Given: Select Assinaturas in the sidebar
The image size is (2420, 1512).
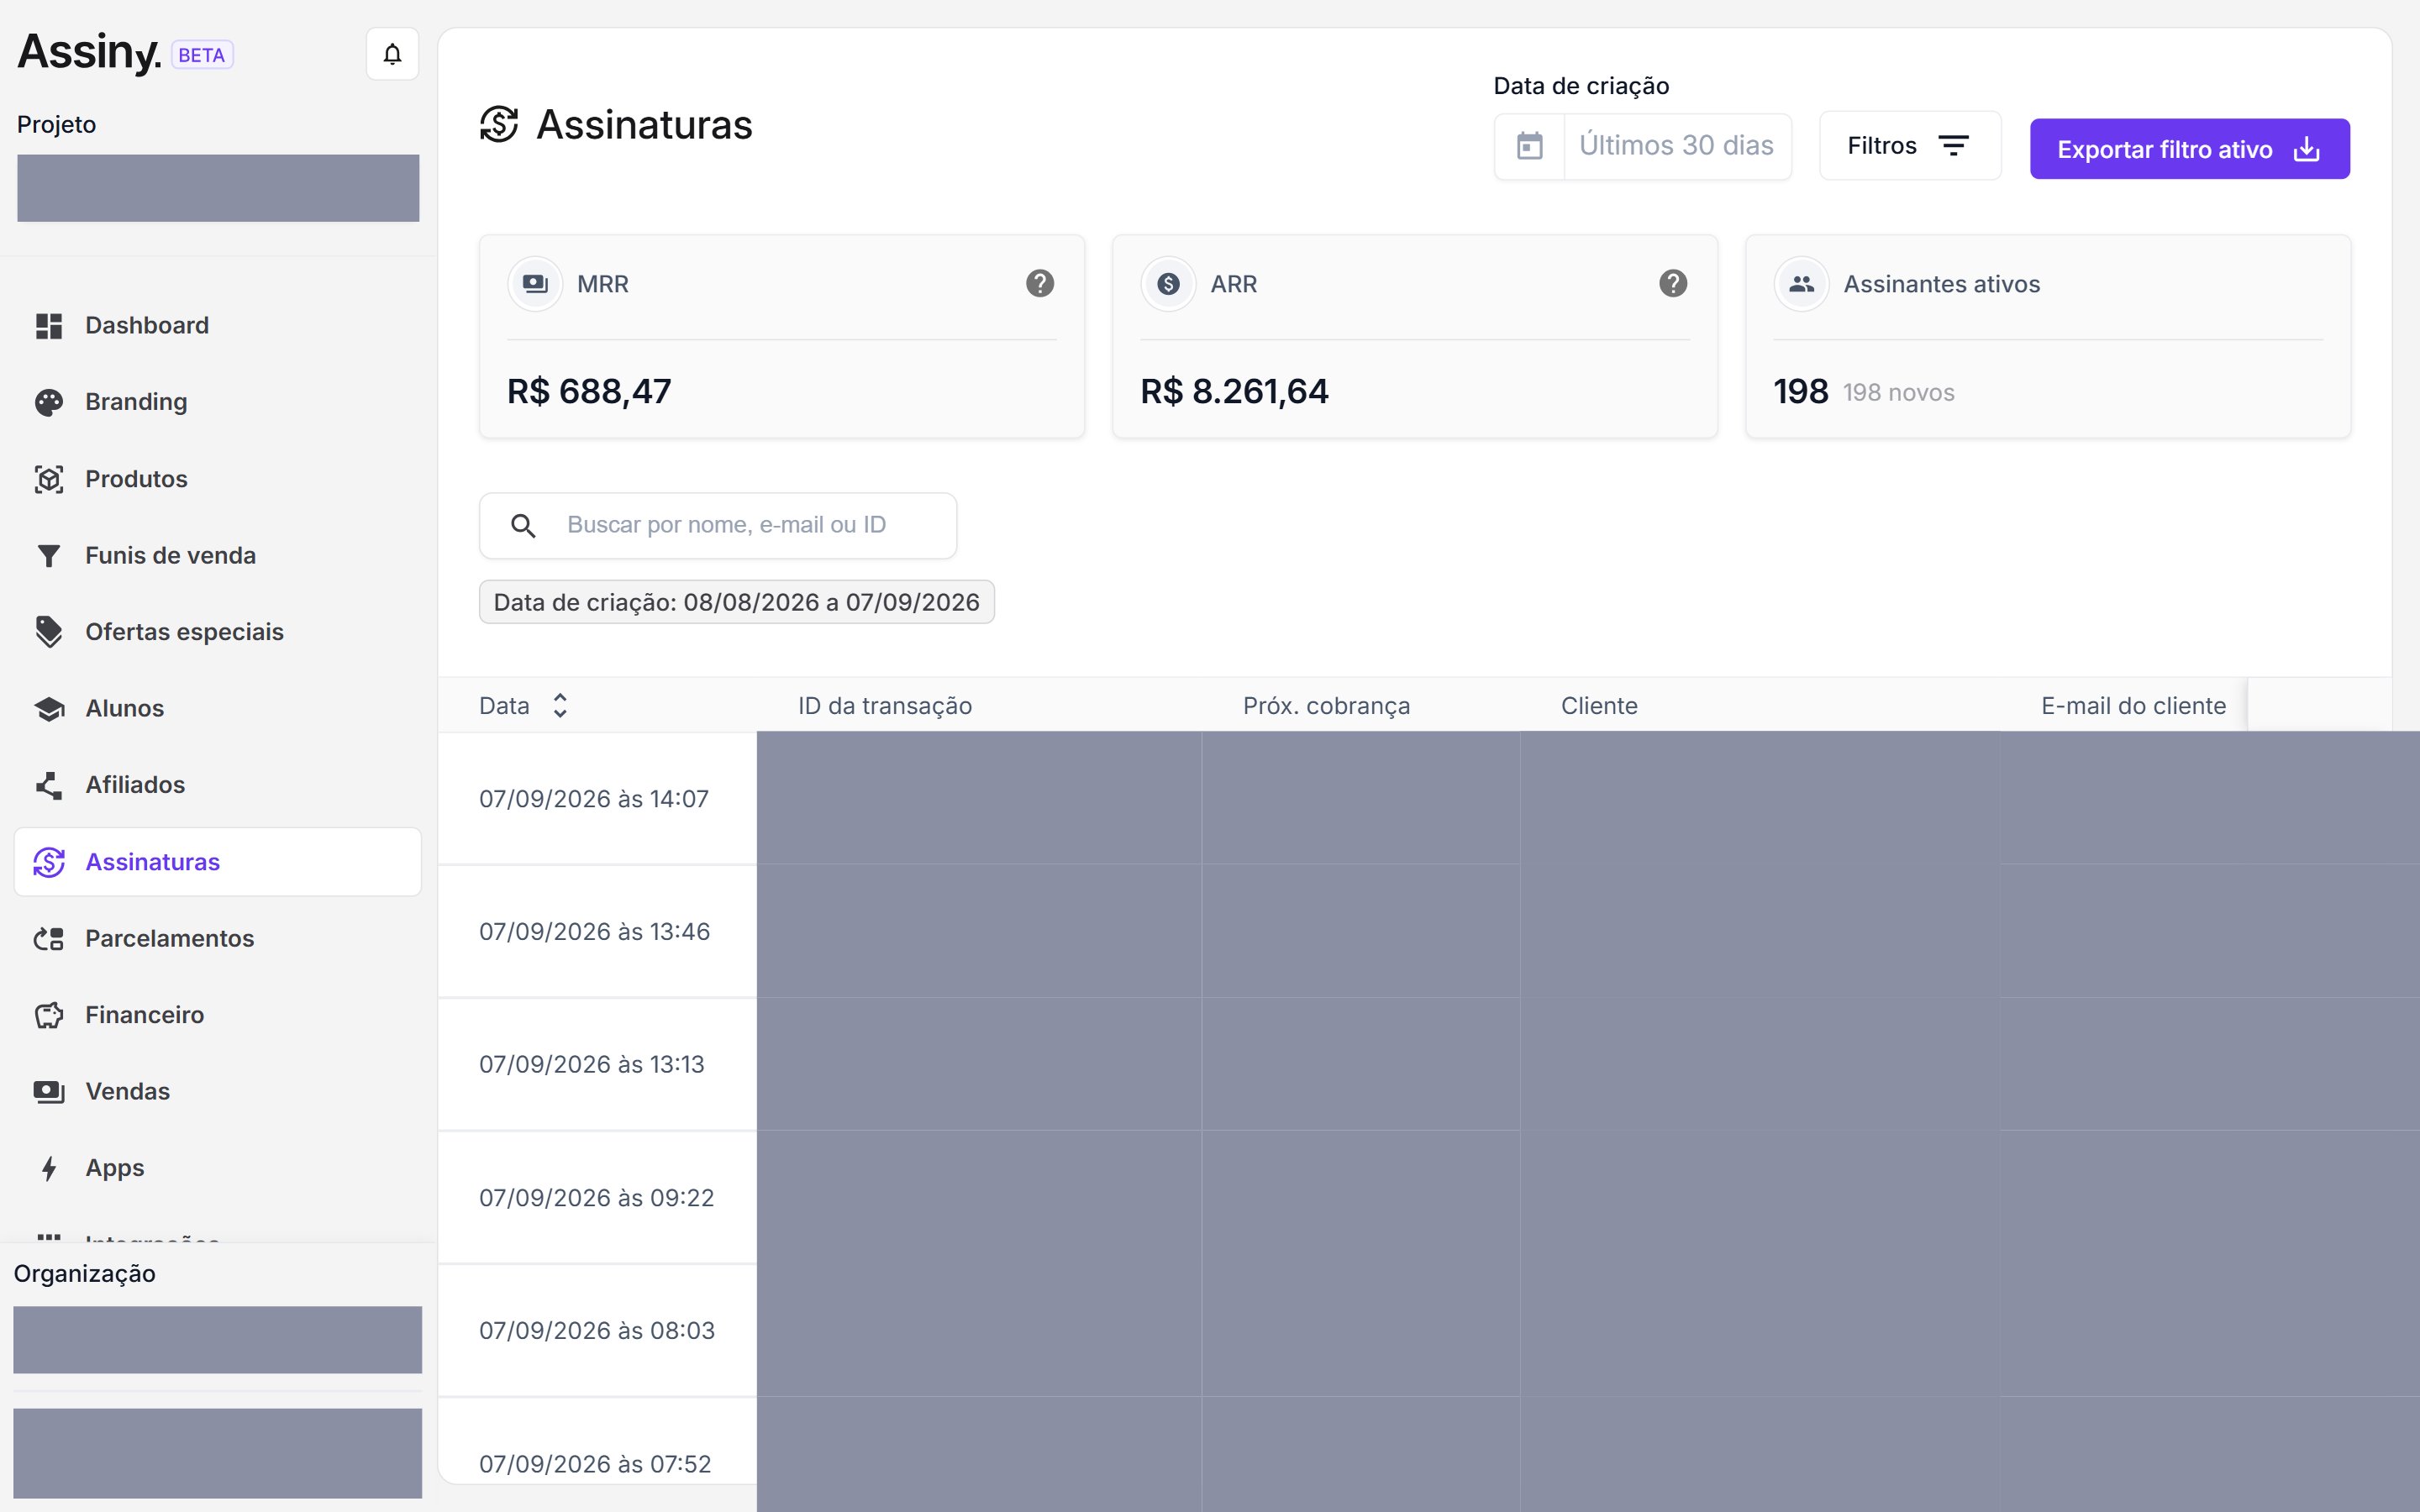Looking at the screenshot, I should pyautogui.click(x=218, y=862).
